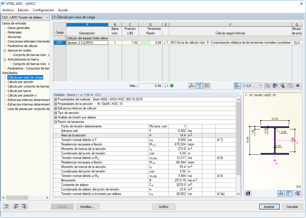Click the blue eye view mode icon
Screen dimensions: 306x218
(298, 86)
